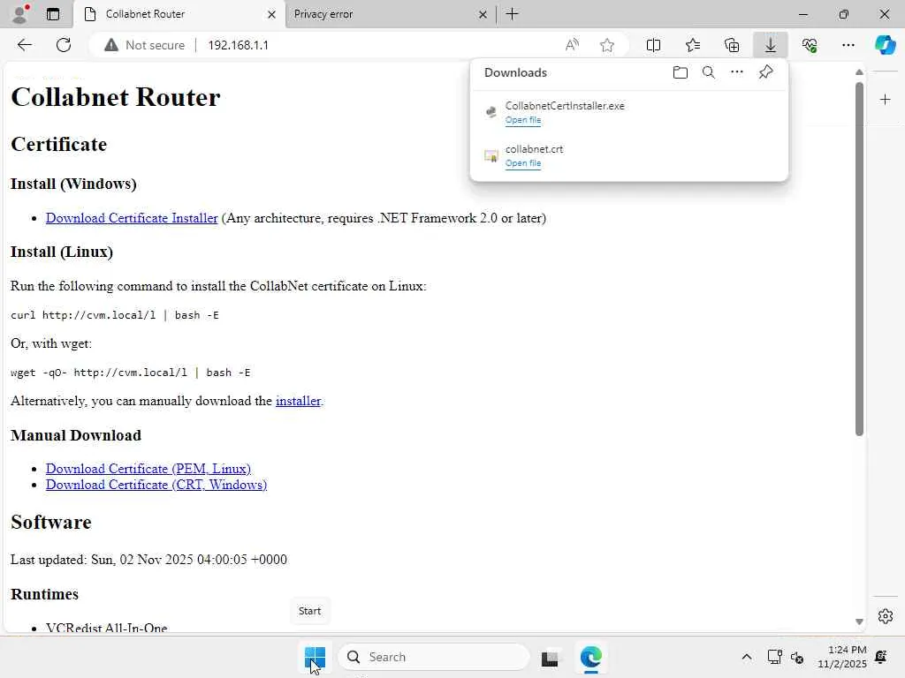Click the Collabnet Router page heading

click(116, 97)
